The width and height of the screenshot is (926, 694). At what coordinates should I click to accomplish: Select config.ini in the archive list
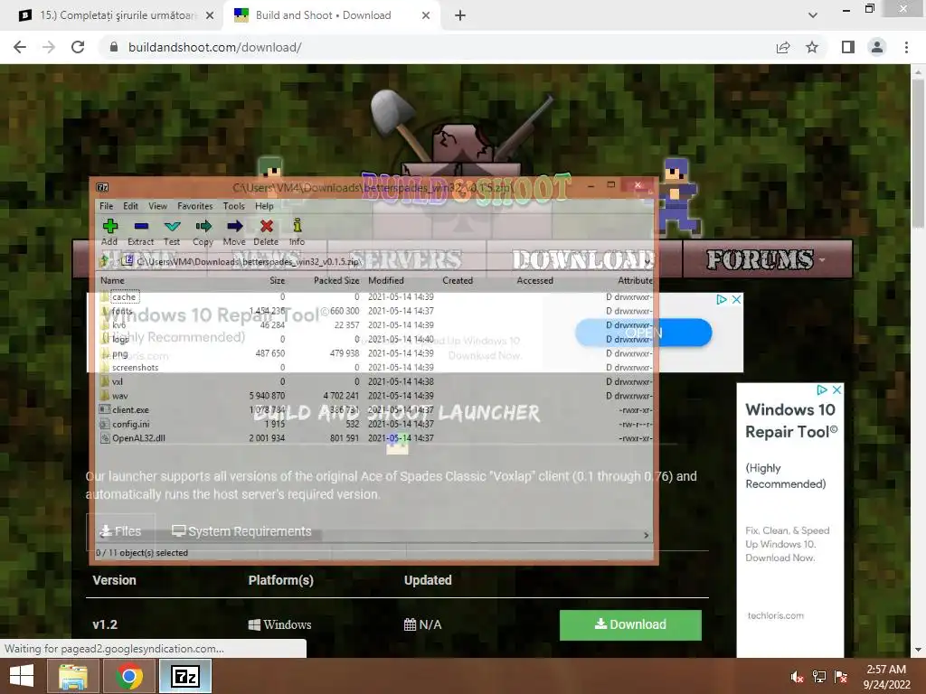tap(130, 425)
